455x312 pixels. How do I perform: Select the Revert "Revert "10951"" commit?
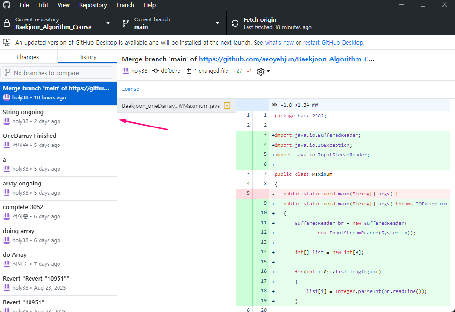(x=59, y=283)
